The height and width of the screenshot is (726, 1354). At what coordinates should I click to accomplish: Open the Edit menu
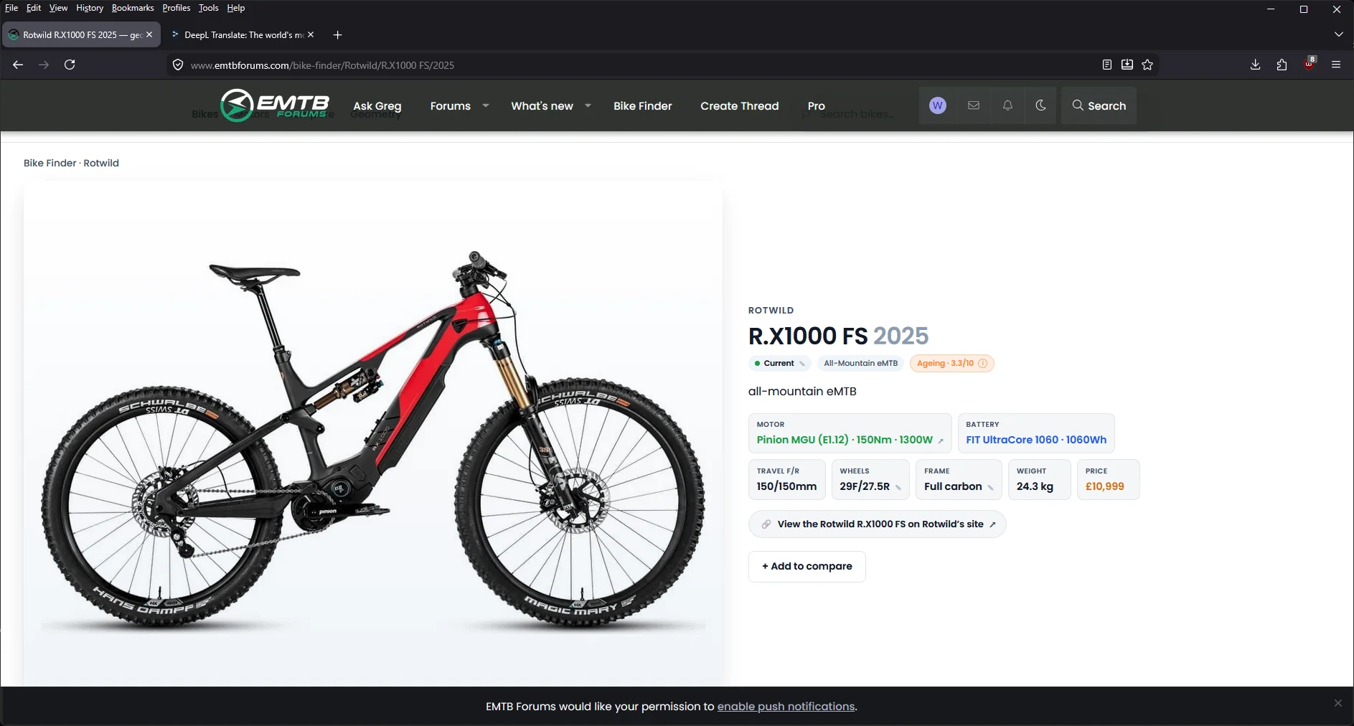pyautogui.click(x=34, y=8)
